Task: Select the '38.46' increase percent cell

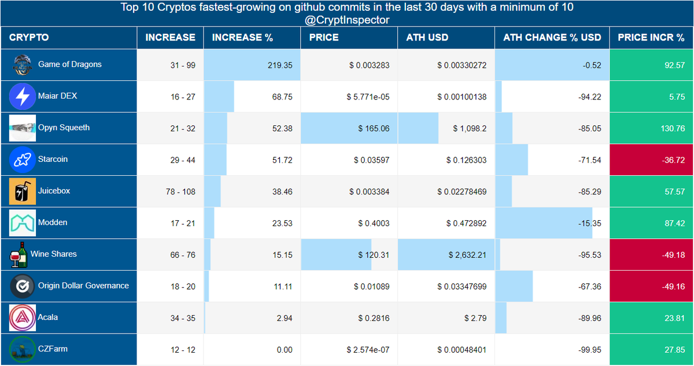Action: pyautogui.click(x=252, y=191)
